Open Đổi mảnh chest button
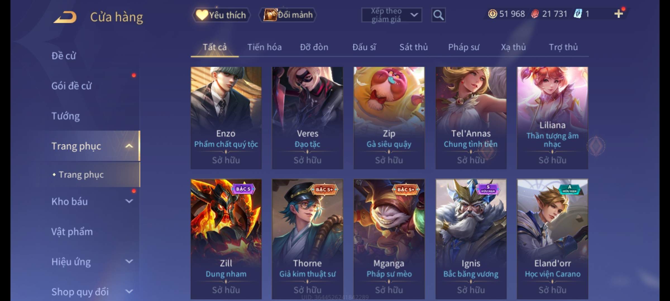Viewport: 670px width, 301px height. 288,15
